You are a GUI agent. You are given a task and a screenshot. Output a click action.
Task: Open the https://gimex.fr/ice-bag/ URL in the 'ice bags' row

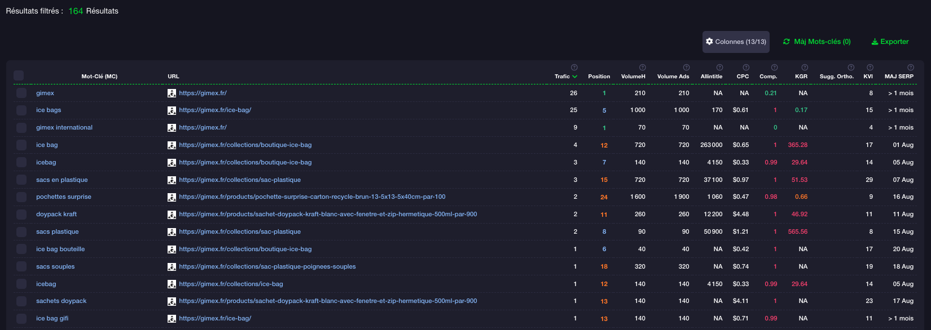pos(215,110)
